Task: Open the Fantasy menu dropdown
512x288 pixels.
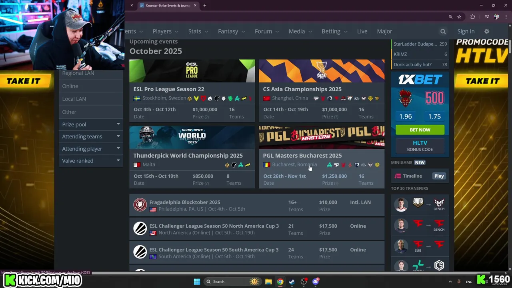Action: 232,31
